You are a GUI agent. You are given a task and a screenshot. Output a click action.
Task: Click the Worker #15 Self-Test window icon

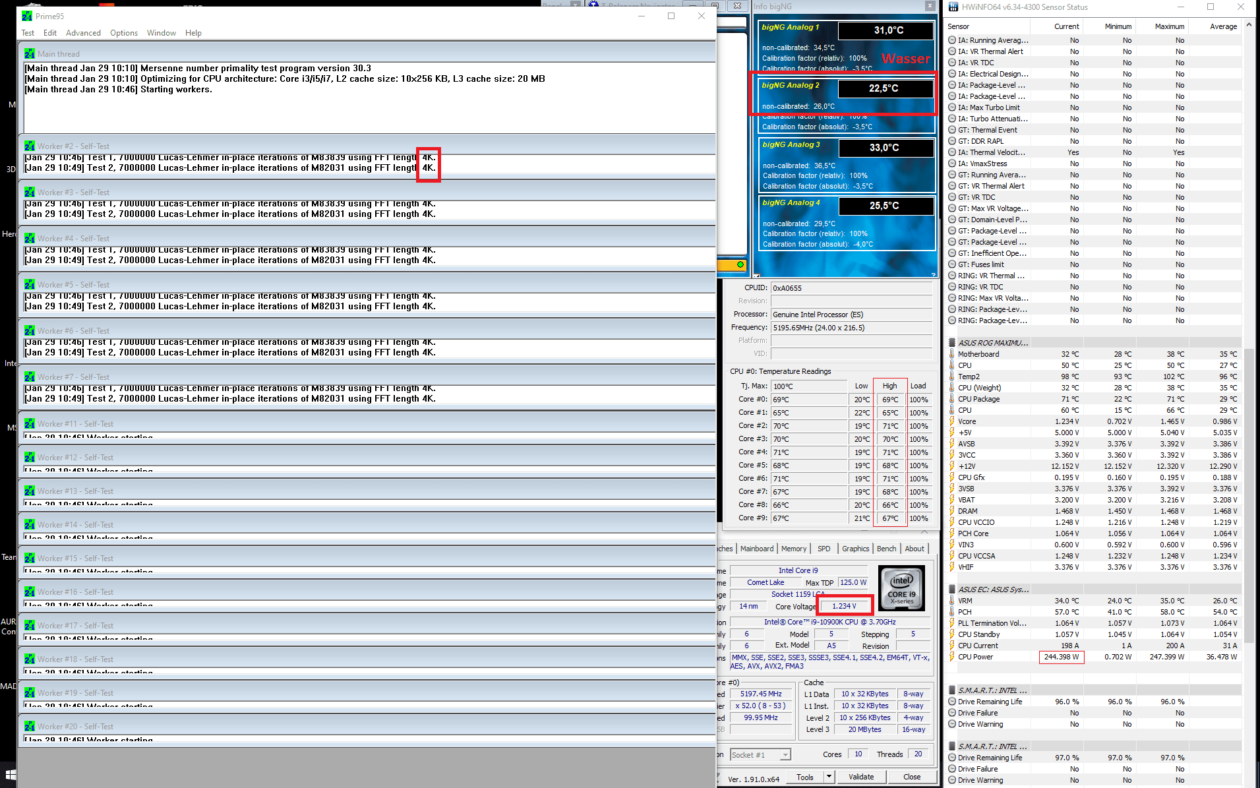click(30, 559)
